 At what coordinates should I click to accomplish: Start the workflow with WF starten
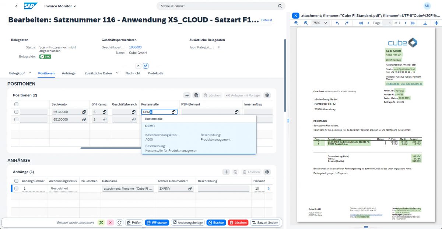157,222
